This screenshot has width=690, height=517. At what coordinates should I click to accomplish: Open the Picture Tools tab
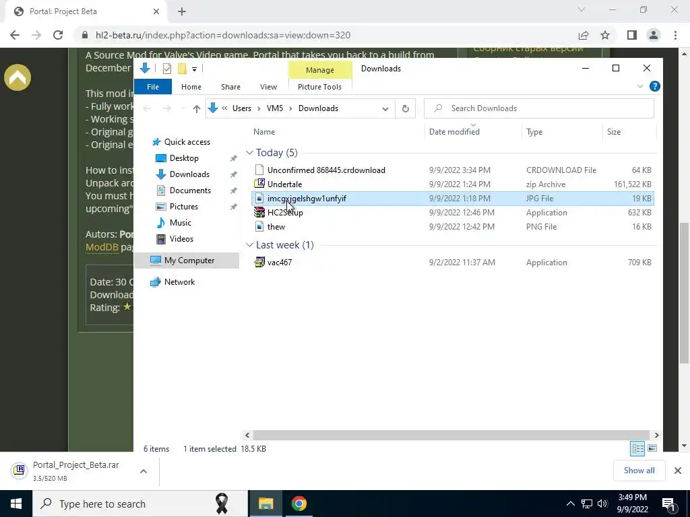pyautogui.click(x=319, y=87)
